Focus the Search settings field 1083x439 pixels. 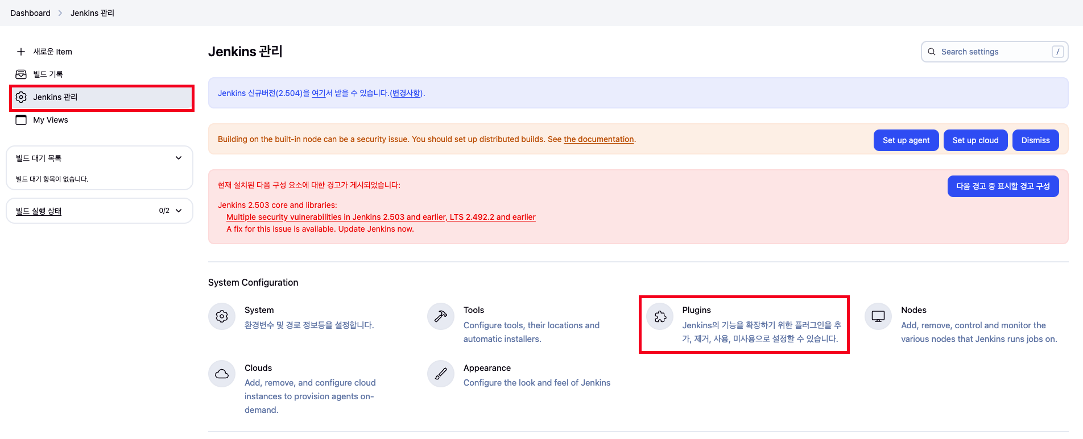[x=994, y=52]
